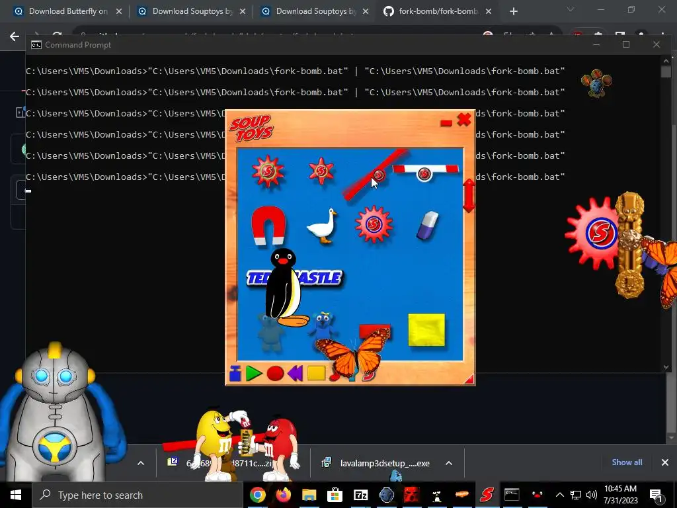
Task: Open the blue weight toolbox button
Action: point(235,373)
